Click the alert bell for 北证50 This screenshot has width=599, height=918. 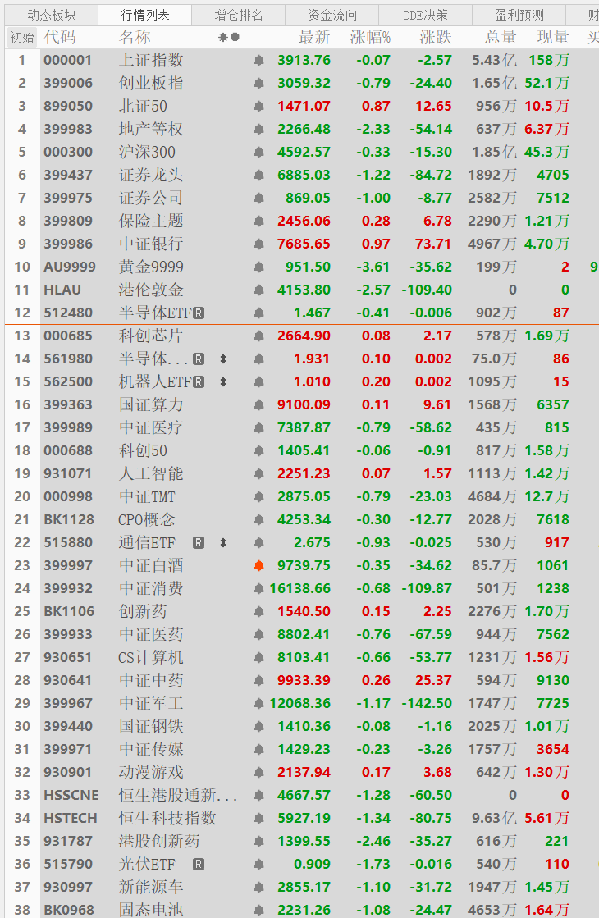pyautogui.click(x=258, y=107)
